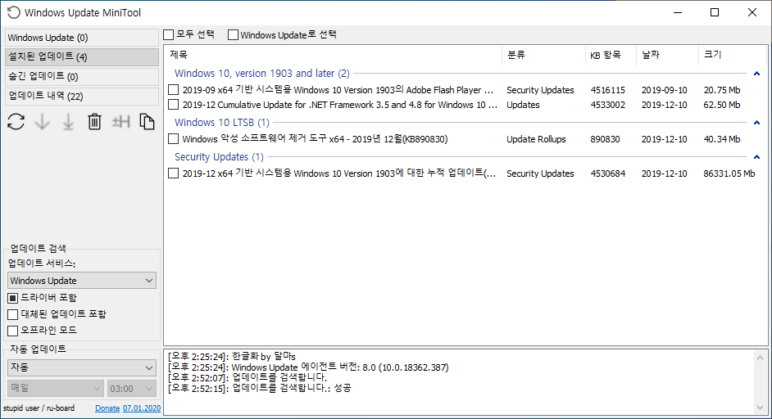
Task: Open the Windows Update service dropdown
Action: 81,281
